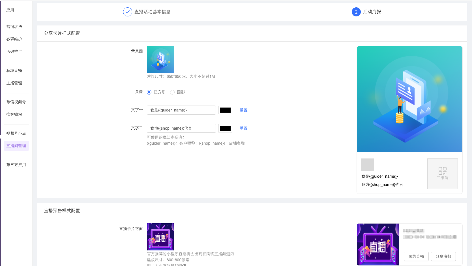Click the 预约直播 button

416,256
